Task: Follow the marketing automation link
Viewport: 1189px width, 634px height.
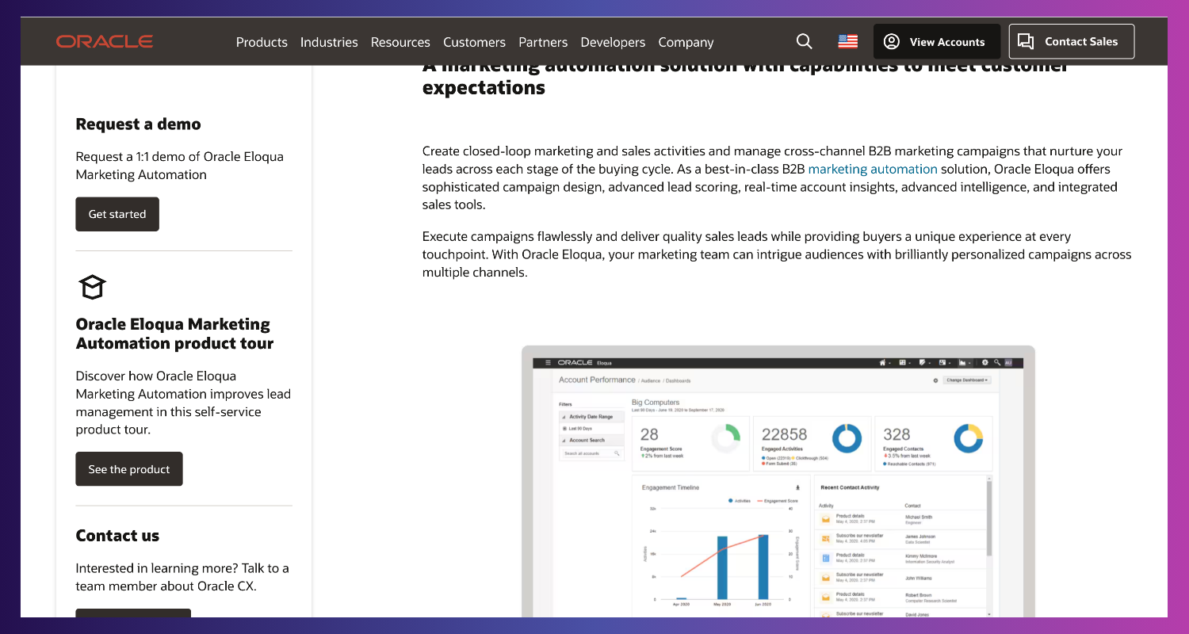Action: click(x=872, y=169)
